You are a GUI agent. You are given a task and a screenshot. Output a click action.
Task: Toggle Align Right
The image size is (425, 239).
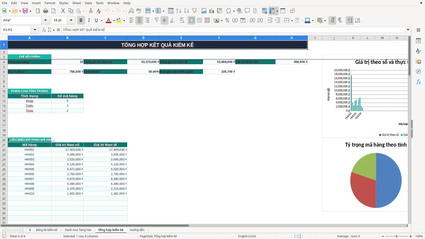coord(147,21)
